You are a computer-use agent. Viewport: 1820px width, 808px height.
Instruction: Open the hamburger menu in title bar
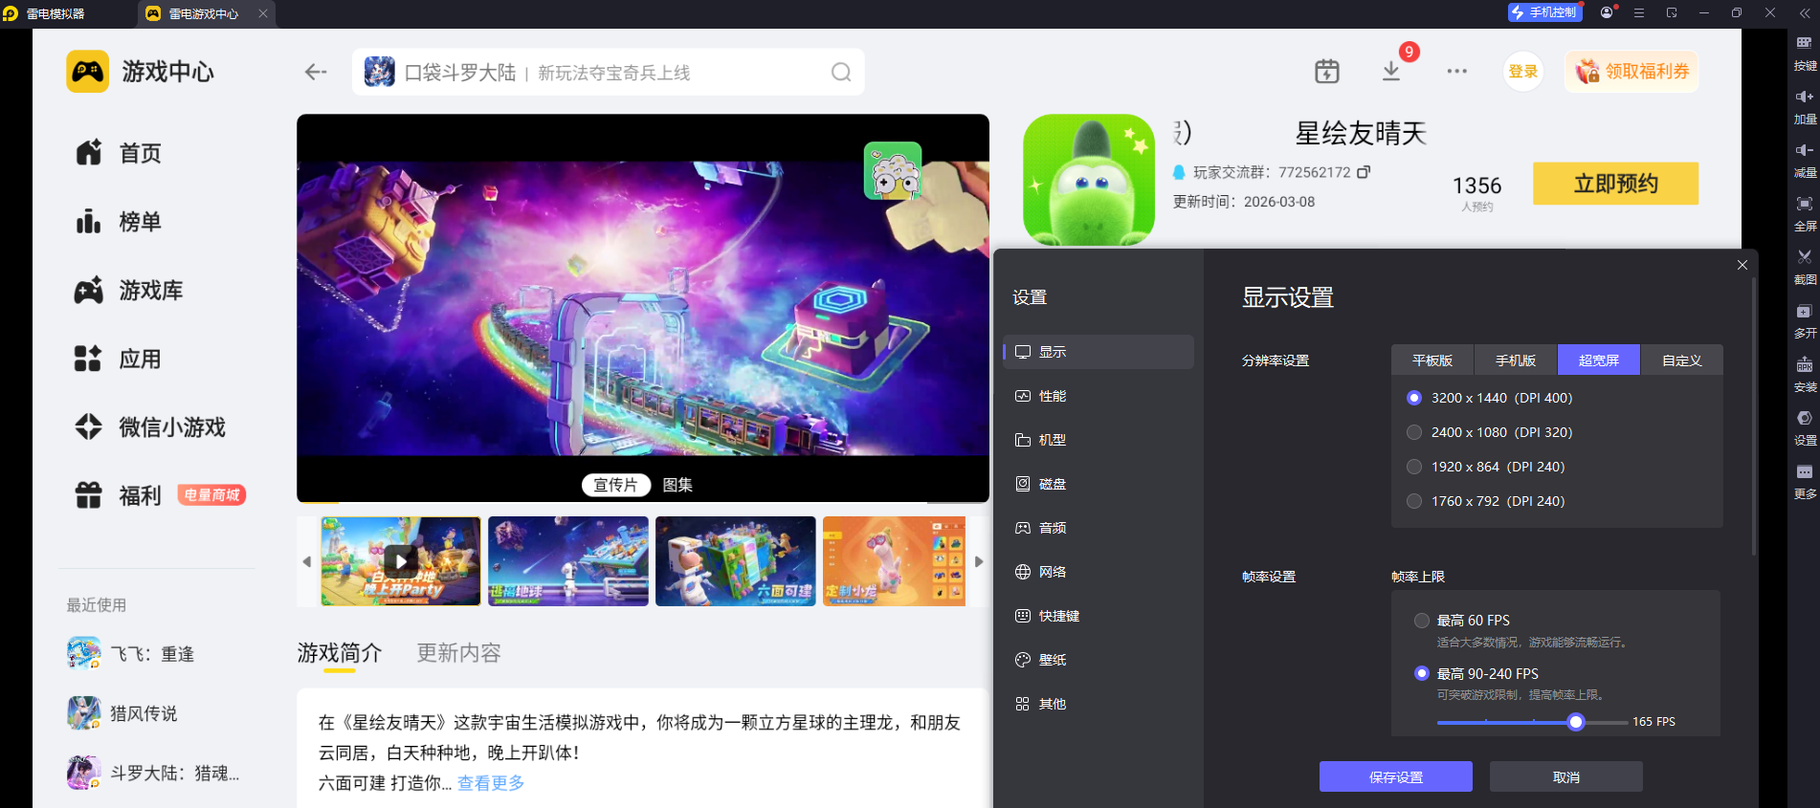[x=1639, y=12]
